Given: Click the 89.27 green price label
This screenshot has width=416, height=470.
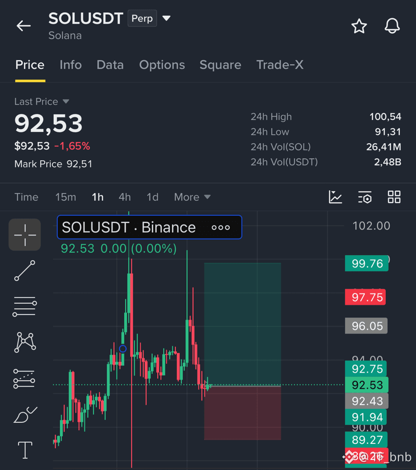Looking at the screenshot, I should (x=366, y=440).
